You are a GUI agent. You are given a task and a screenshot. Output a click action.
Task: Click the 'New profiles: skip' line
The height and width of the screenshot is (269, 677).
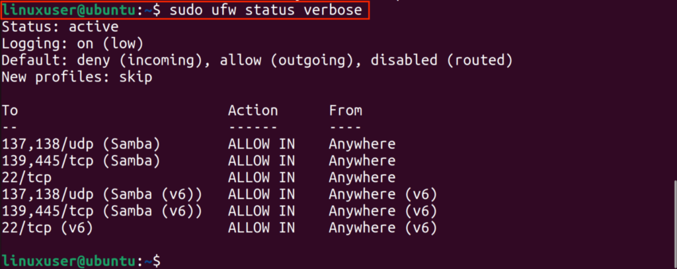(x=77, y=77)
